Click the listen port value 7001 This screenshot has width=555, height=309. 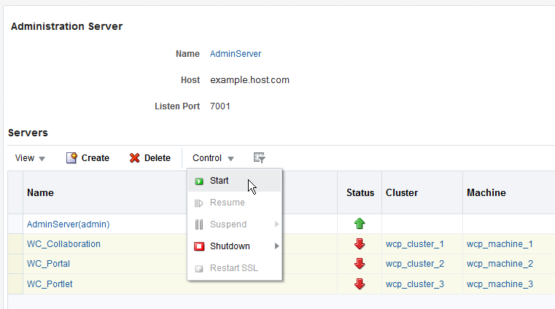click(220, 106)
